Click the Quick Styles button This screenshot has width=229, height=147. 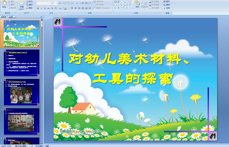coord(145,5)
